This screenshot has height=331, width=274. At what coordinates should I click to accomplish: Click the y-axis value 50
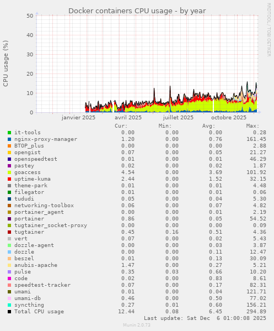pyautogui.click(x=30, y=16)
